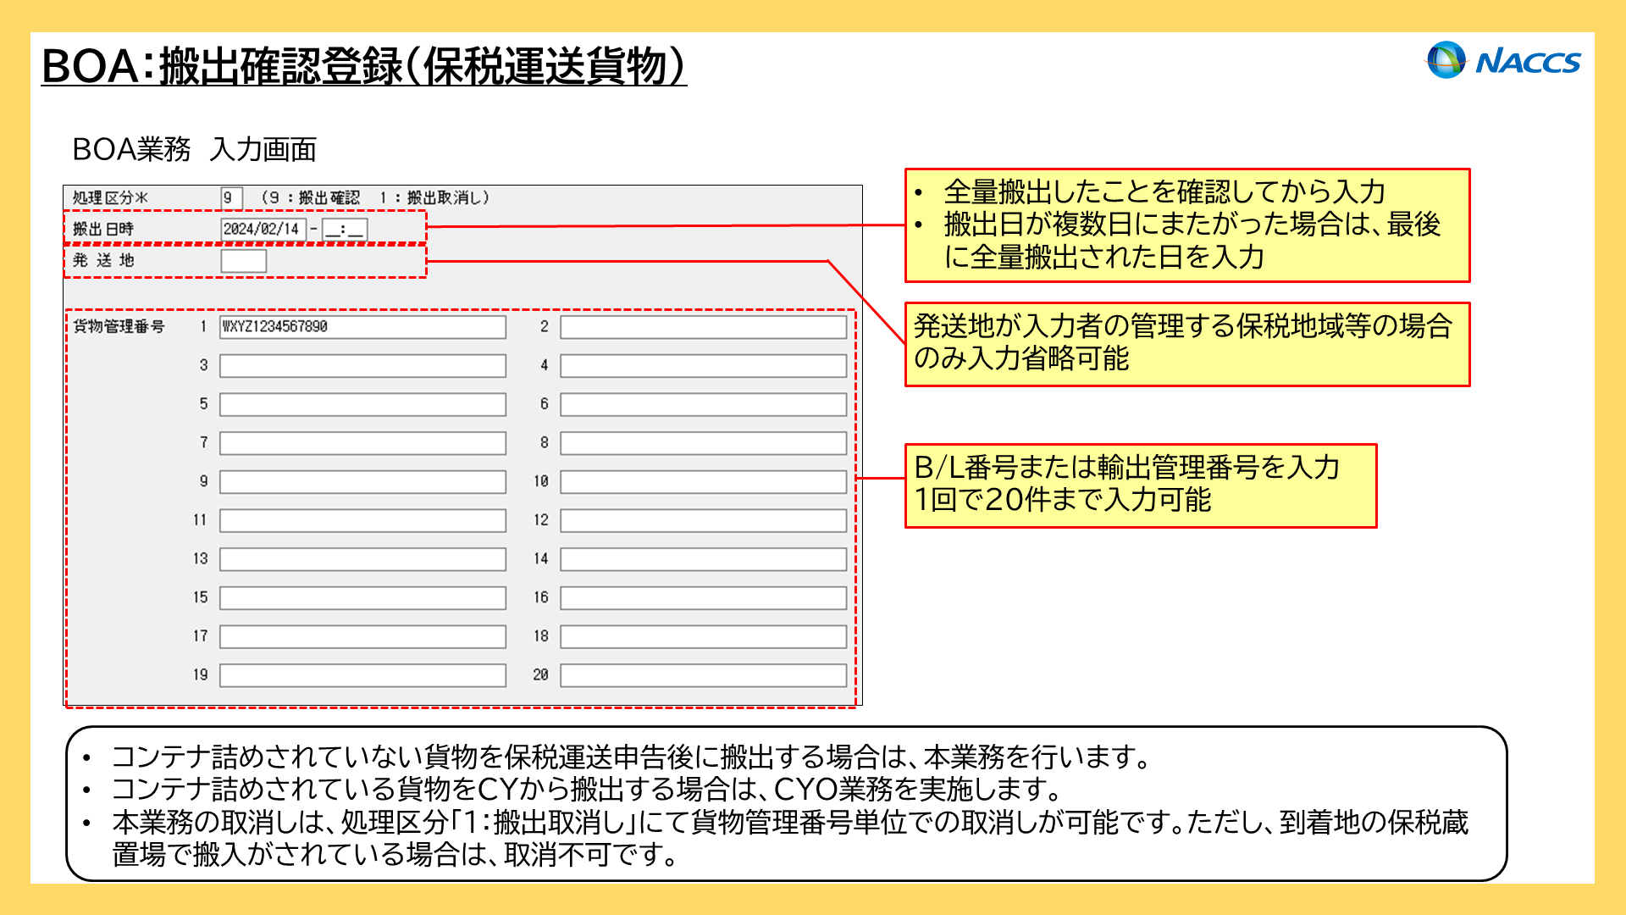Click 貨物管理番号 input field number 10
This screenshot has height=915, width=1626.
click(704, 482)
